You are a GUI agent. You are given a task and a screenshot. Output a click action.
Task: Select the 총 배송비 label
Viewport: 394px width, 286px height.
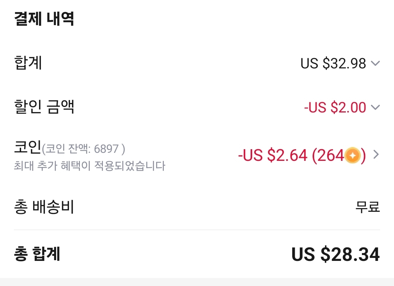point(44,207)
